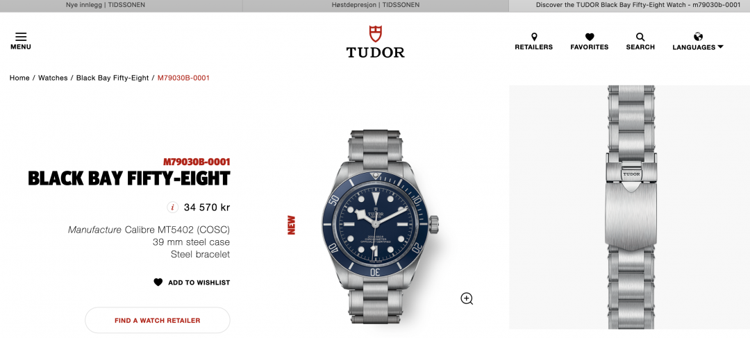
Task: Open the Retailers location pin icon
Action: point(534,37)
